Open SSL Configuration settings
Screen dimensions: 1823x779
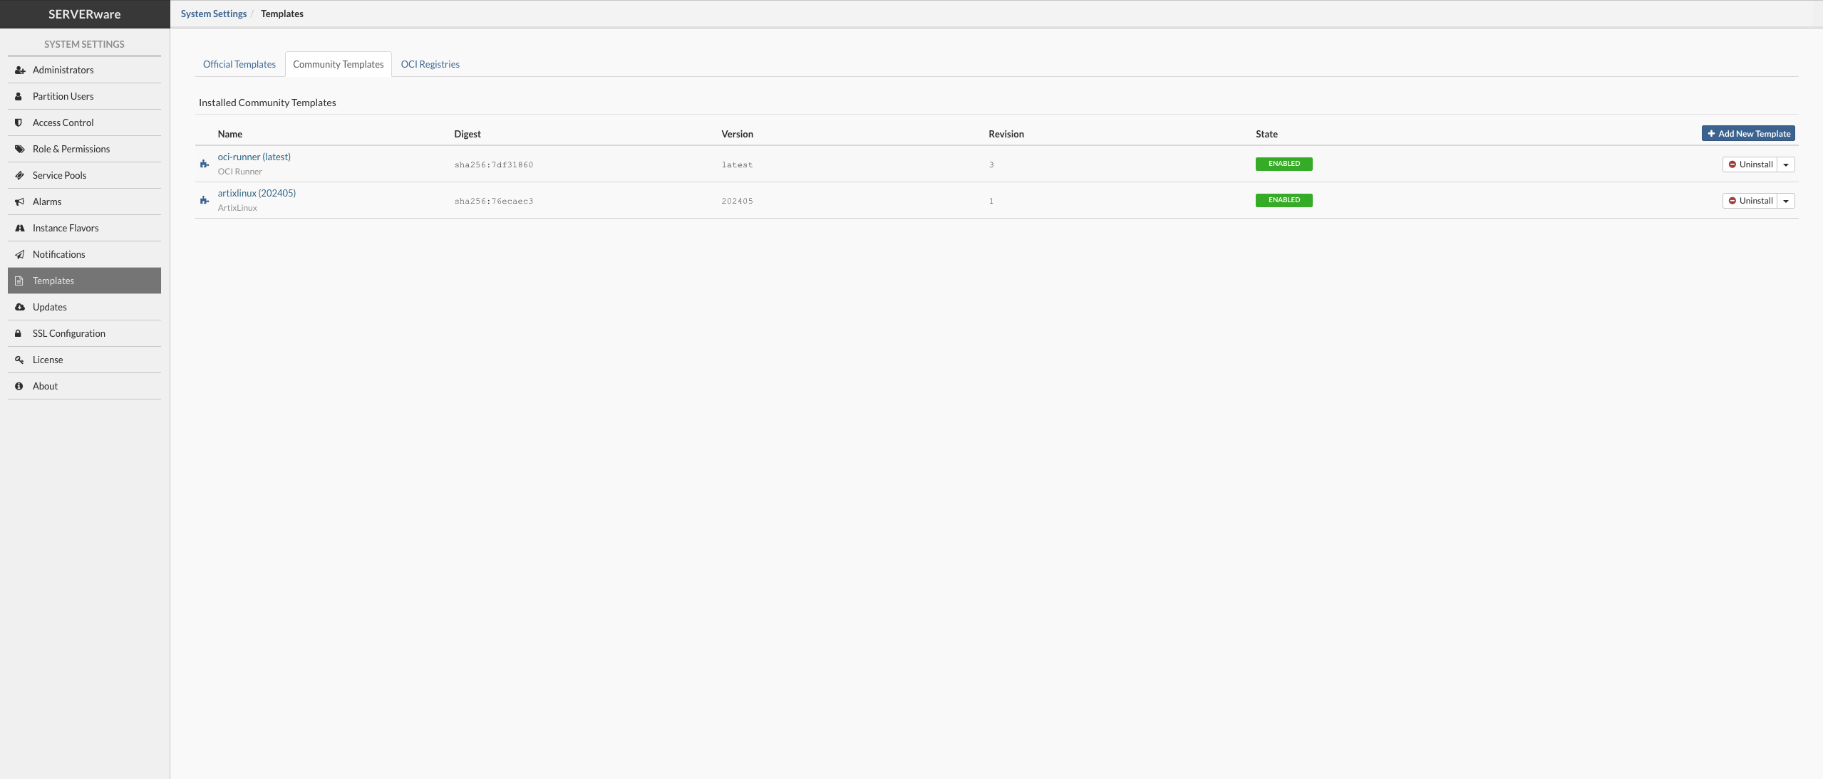pos(84,333)
